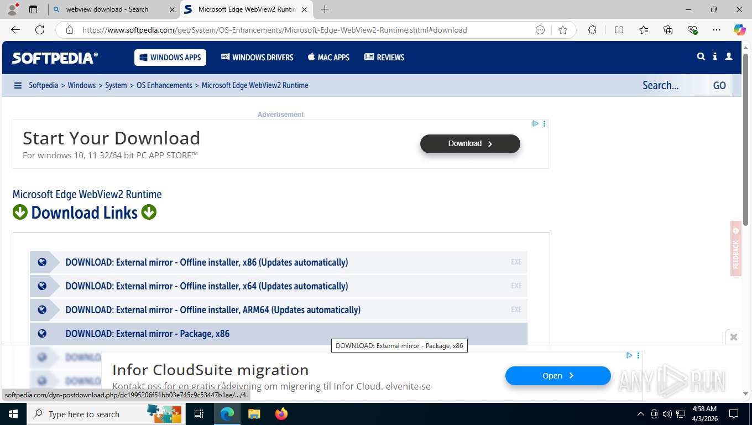The height and width of the screenshot is (425, 752).
Task: Click Microsoft Edge WebView2 Runtime heading
Action: point(87,194)
